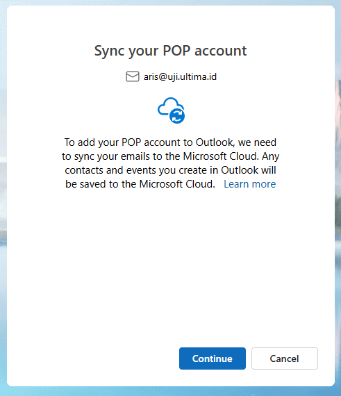The width and height of the screenshot is (341, 396).
Task: Click the 'To add your POP account' line
Action: 170,142
